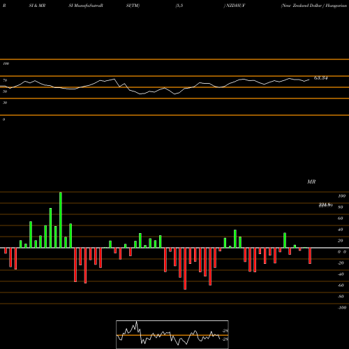The width and height of the screenshot is (349, 349).
Task: Click the 'New Zealand Dollar / Hungarian' title
Action: (314, 6)
